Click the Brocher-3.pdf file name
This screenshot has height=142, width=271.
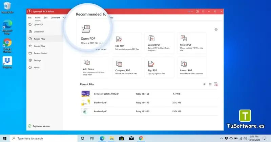(100, 102)
